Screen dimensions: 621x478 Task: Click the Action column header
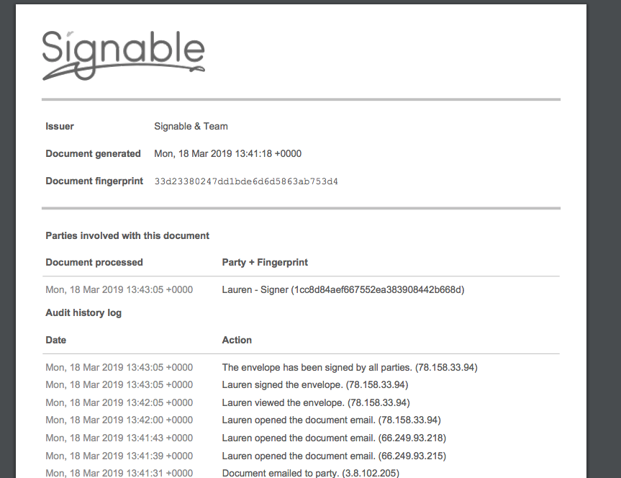coord(237,340)
